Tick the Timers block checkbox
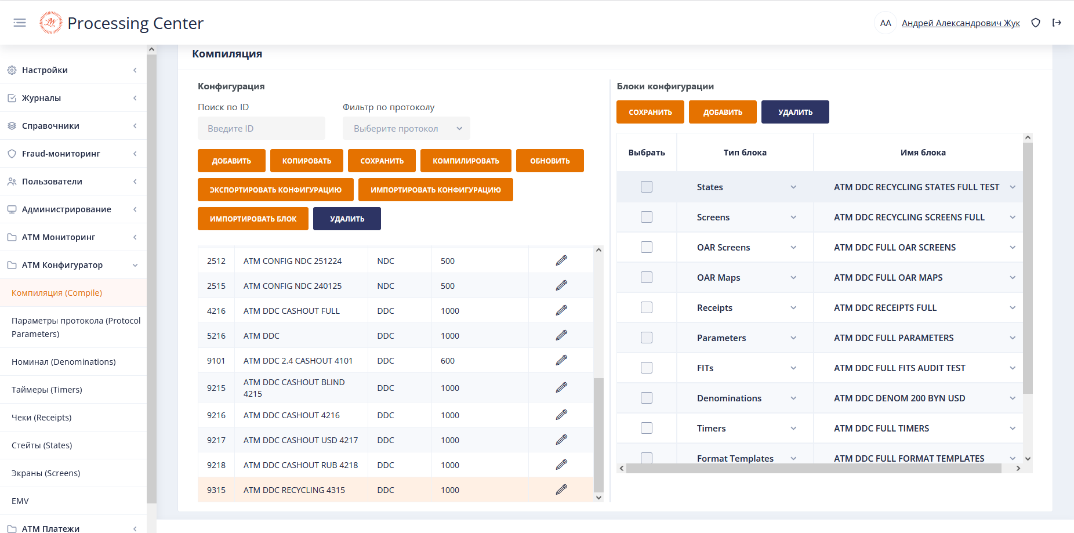The height and width of the screenshot is (533, 1074). [646, 428]
